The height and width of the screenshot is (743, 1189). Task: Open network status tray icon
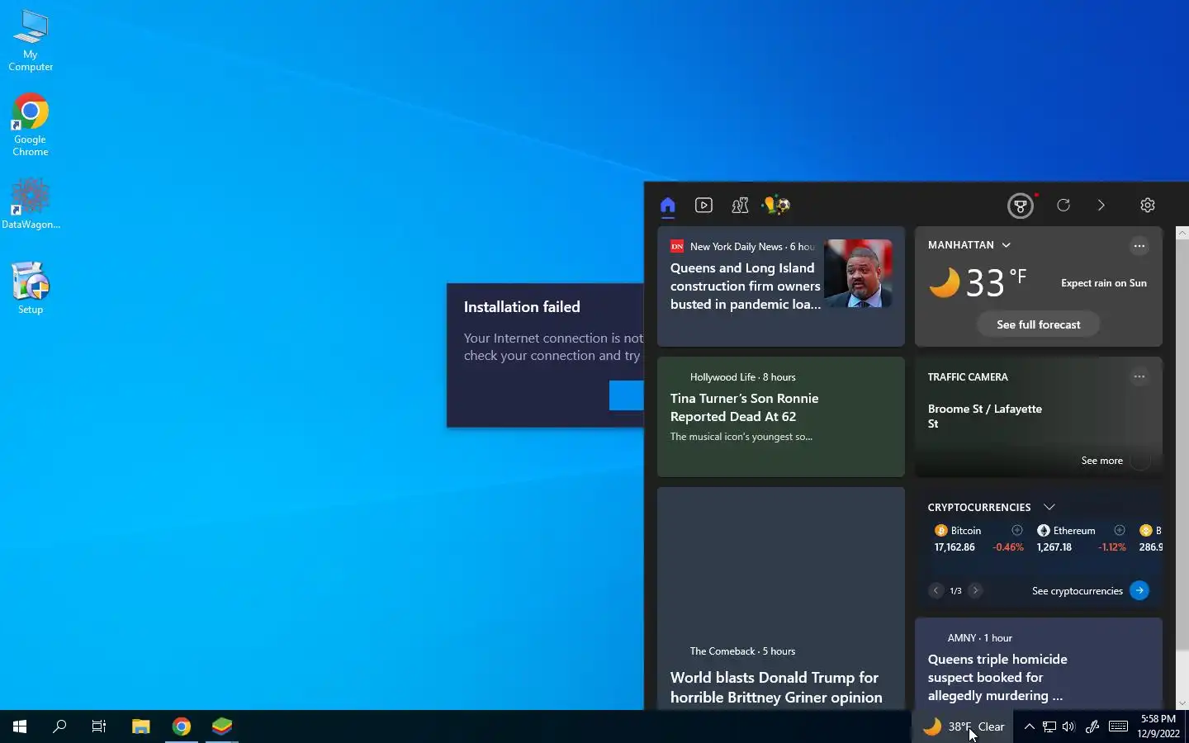point(1049,726)
